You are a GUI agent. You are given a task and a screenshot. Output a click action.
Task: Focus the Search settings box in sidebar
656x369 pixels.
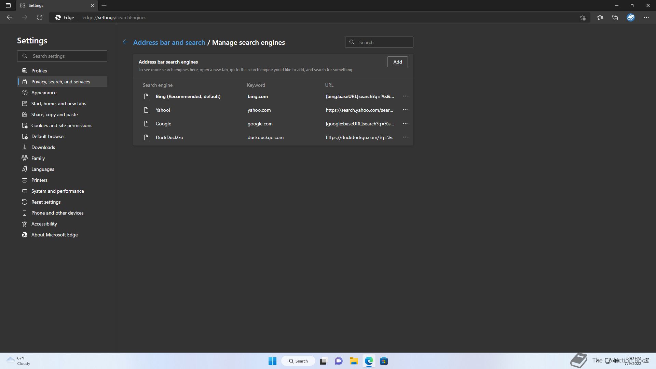coord(62,56)
